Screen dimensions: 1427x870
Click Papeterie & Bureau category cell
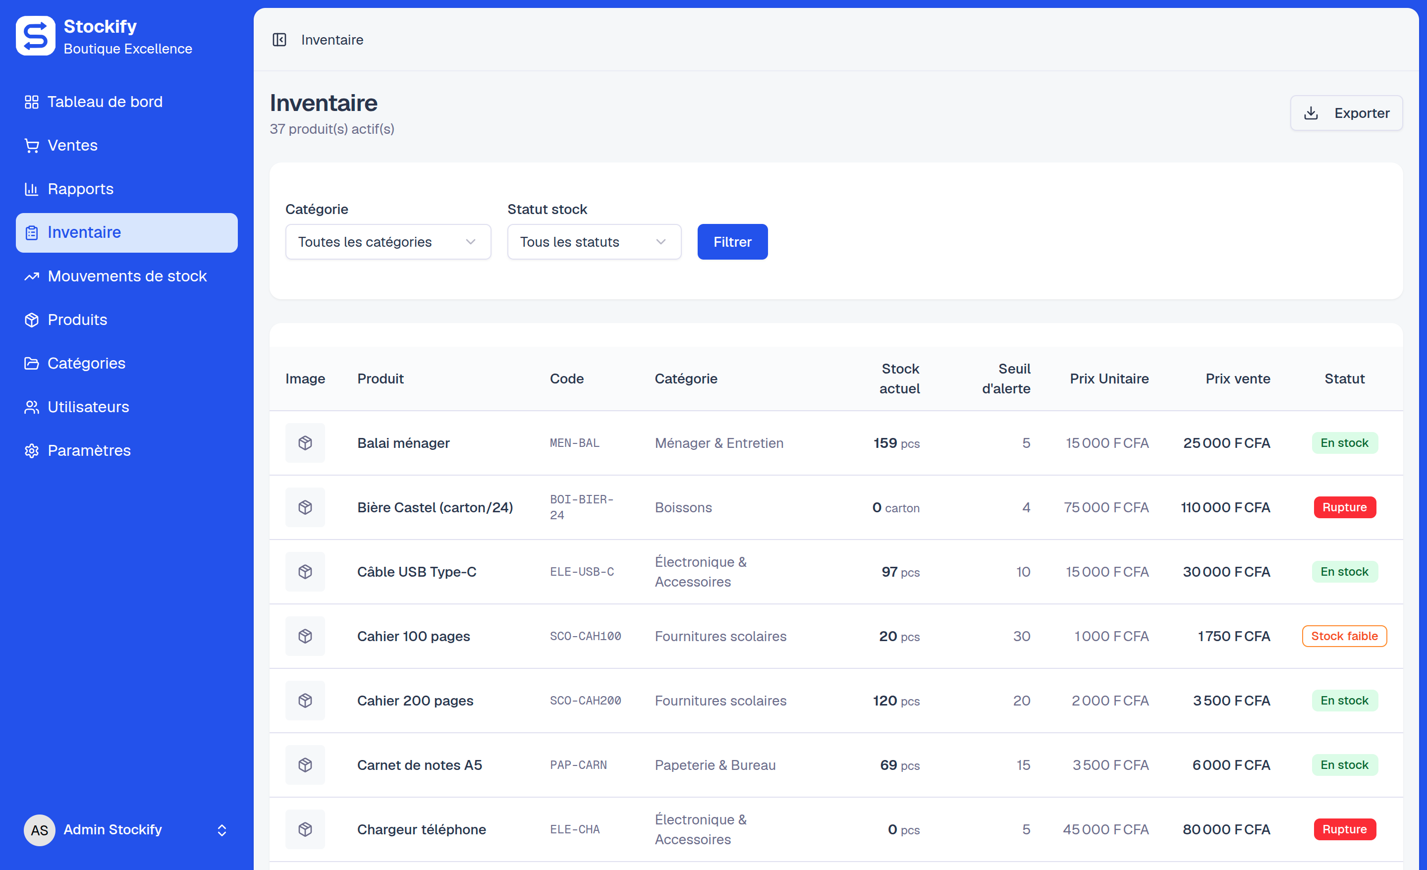coord(715,764)
